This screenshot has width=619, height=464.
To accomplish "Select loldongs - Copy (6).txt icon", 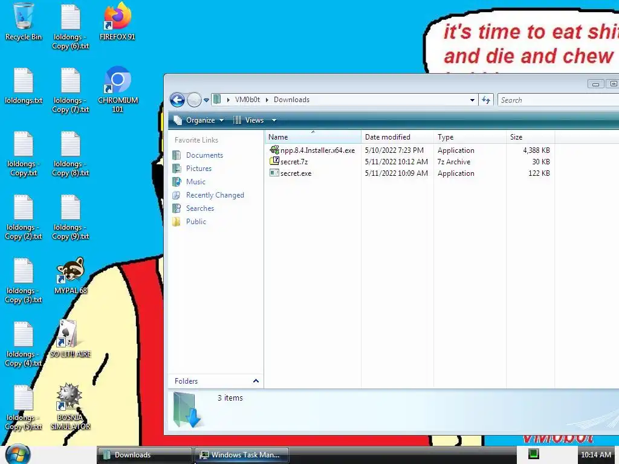I will [x=70, y=27].
